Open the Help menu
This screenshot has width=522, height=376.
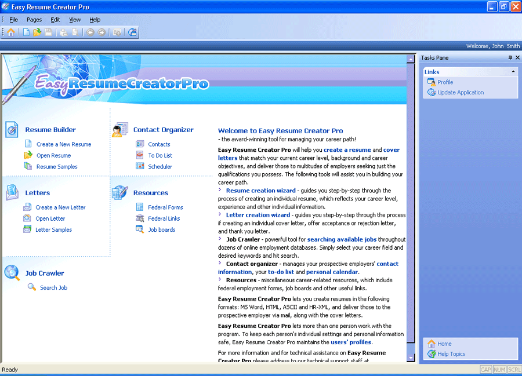coord(95,20)
